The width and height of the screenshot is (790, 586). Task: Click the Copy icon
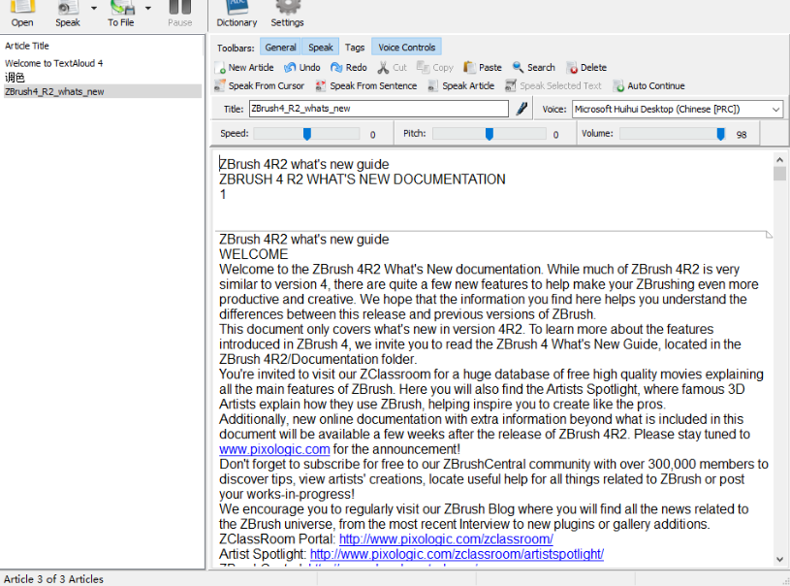click(x=423, y=67)
